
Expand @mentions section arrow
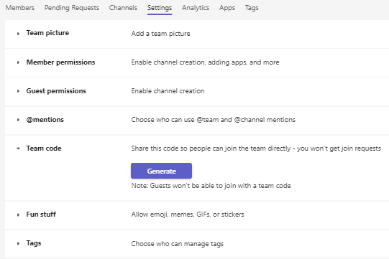click(x=18, y=120)
